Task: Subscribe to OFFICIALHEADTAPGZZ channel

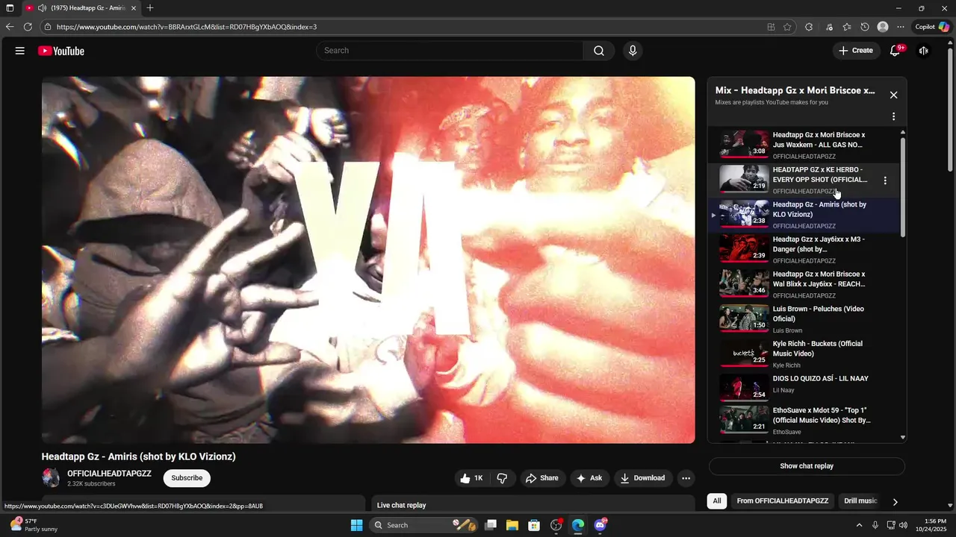Action: pos(187,478)
